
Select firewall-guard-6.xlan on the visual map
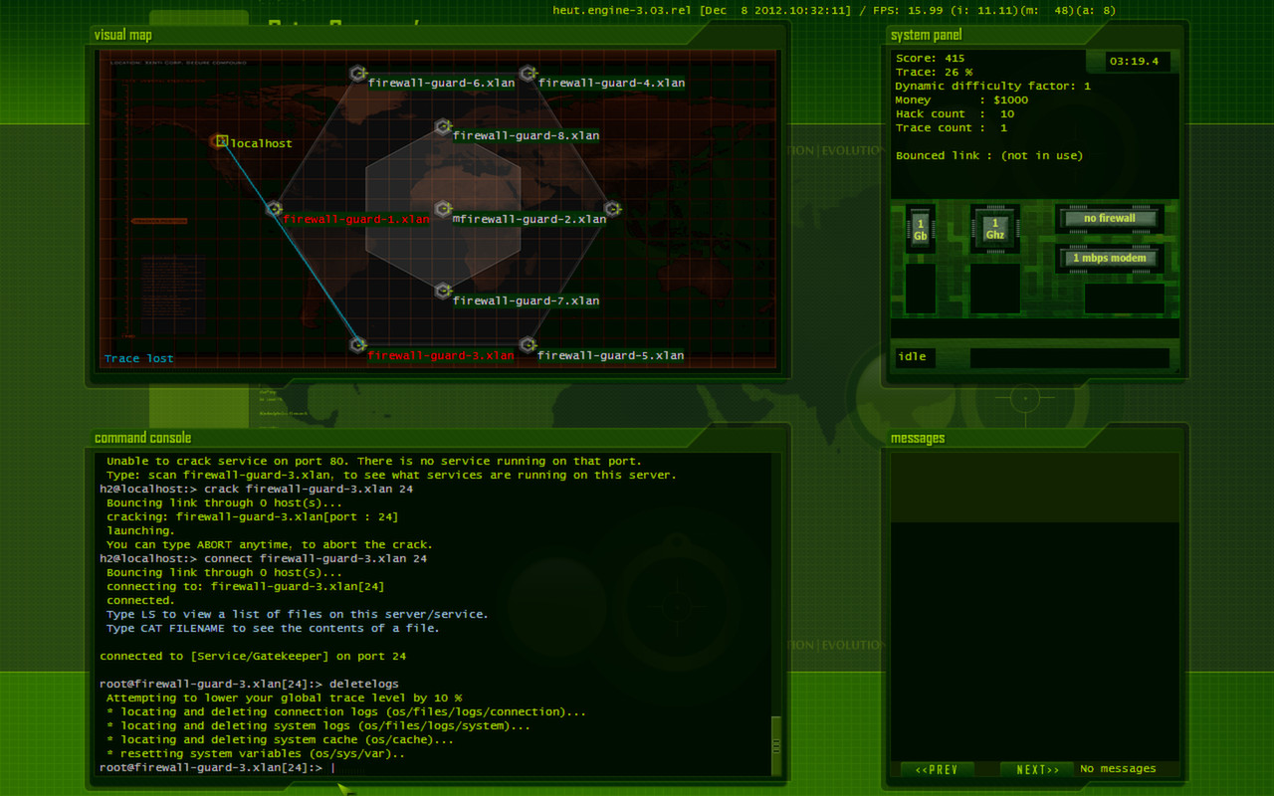(x=357, y=73)
